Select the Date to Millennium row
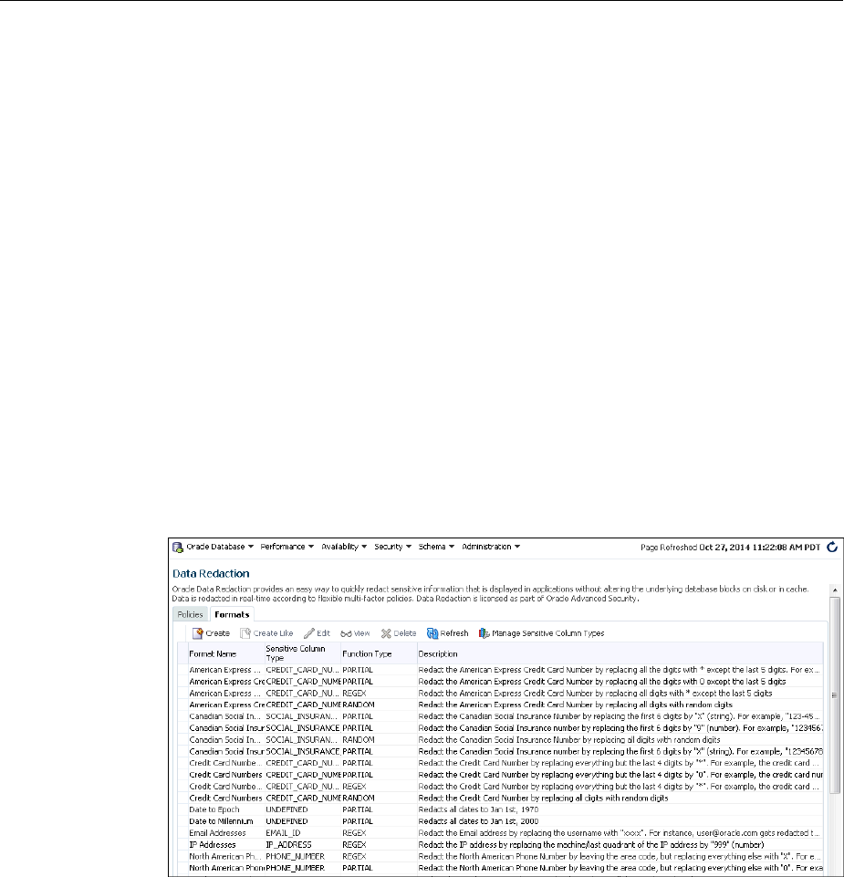The height and width of the screenshot is (877, 844). click(x=501, y=821)
